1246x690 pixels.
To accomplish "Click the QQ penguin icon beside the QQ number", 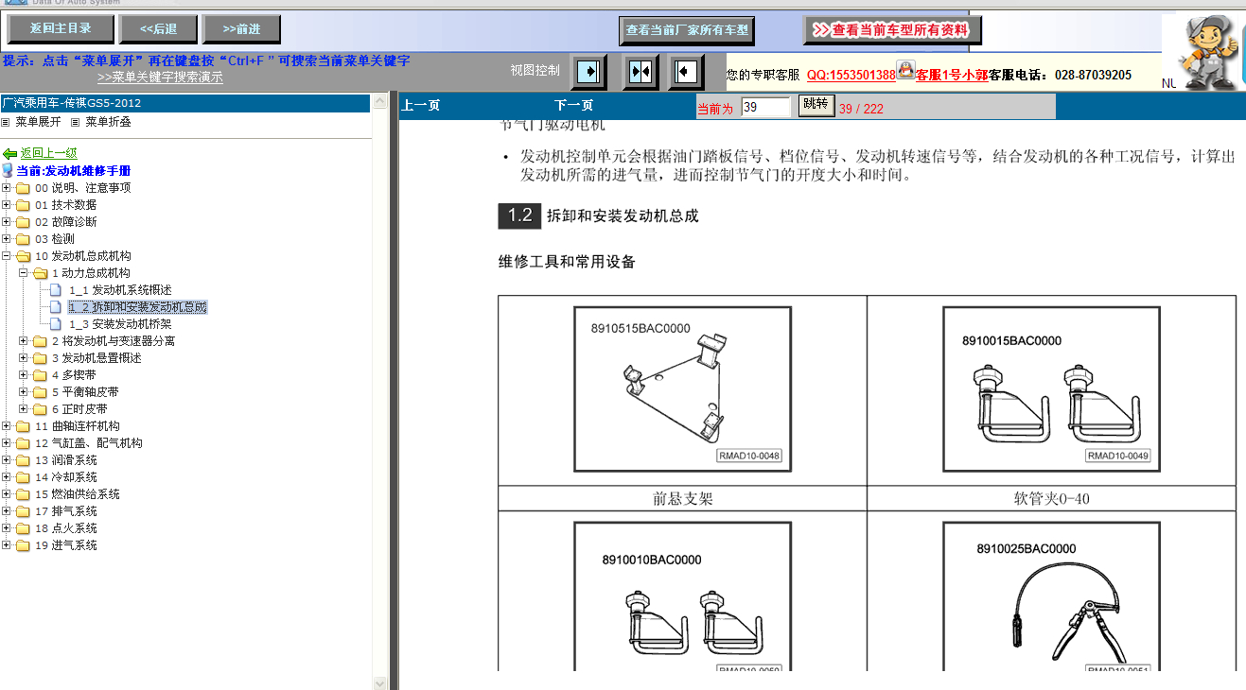I will [905, 70].
